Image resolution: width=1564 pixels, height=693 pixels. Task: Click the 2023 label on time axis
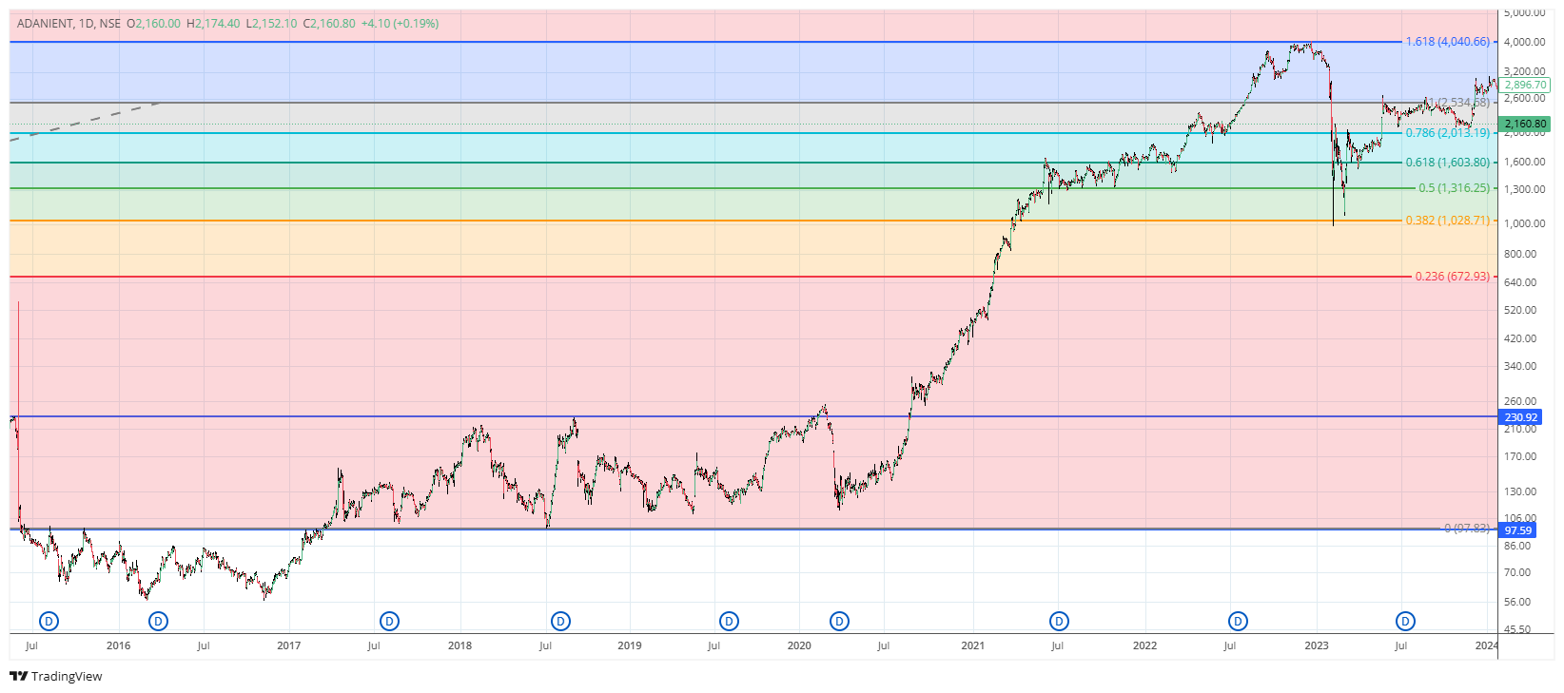pos(1317,645)
